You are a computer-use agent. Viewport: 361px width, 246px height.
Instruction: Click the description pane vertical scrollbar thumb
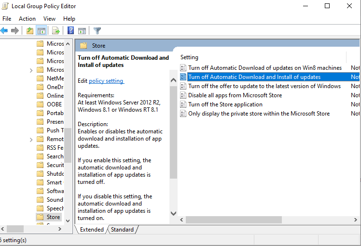173,132
